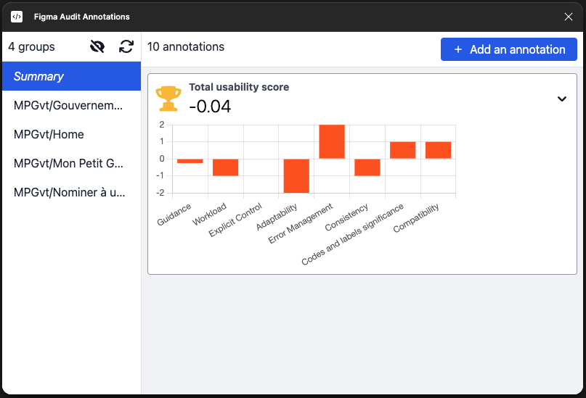Click the Workload bar in chart
This screenshot has width=586, height=398.
[225, 167]
